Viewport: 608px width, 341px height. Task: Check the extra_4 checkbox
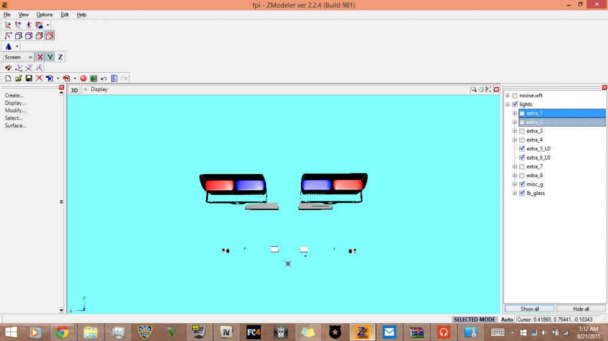point(522,140)
